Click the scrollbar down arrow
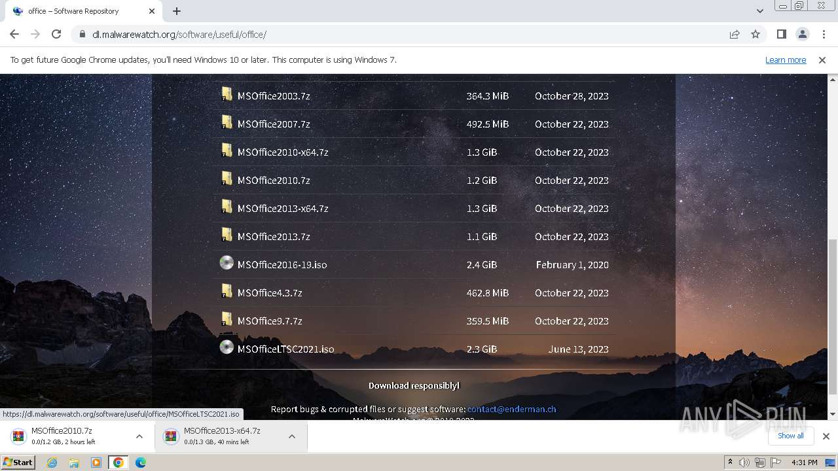Screen dimensions: 838x471 [x=833, y=413]
